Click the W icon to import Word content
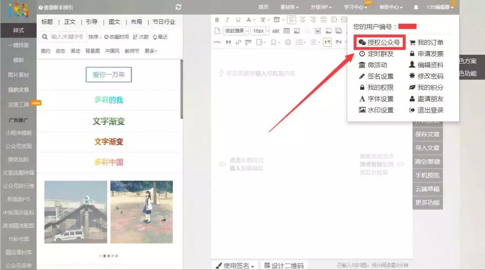 pyautogui.click(x=317, y=31)
